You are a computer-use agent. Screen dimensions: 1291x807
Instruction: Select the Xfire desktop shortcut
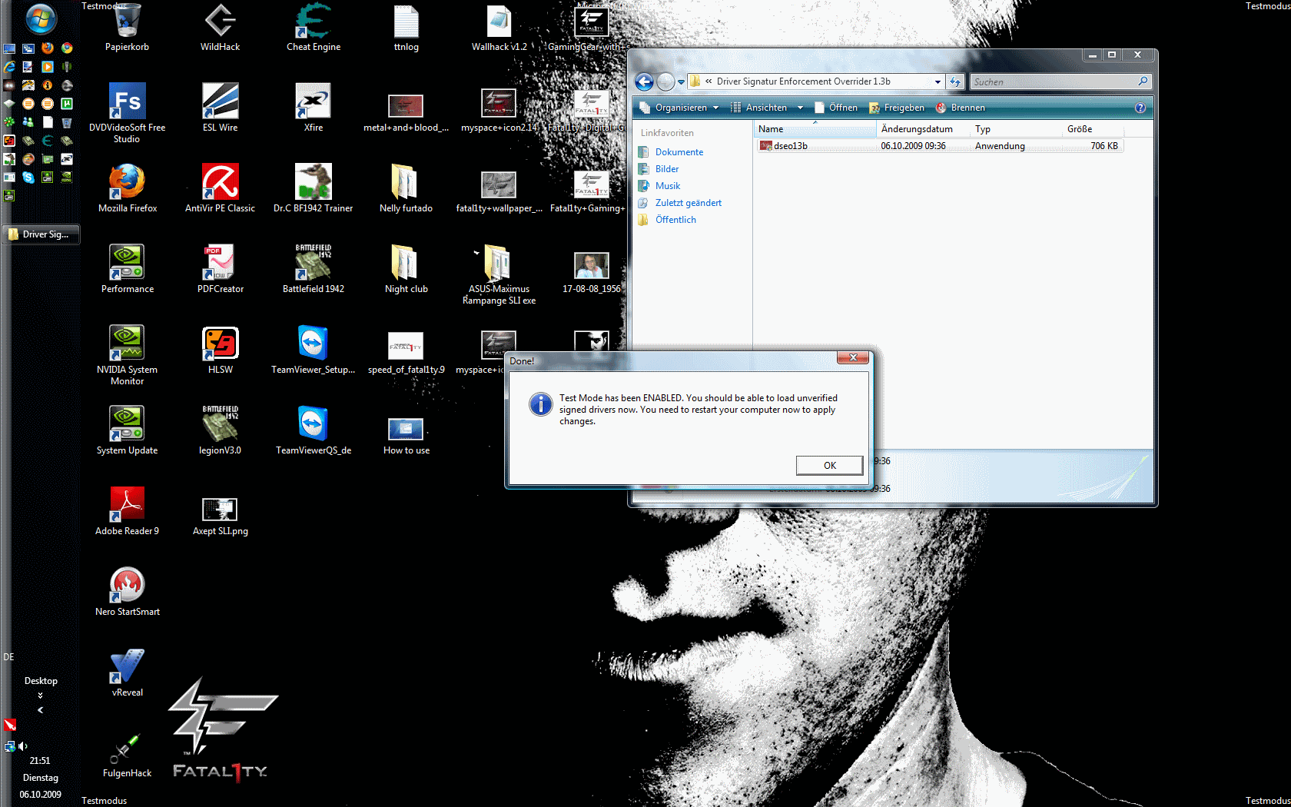pyautogui.click(x=314, y=108)
